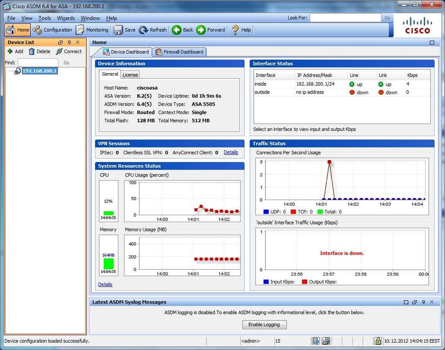Select device 192.168.200.1 in tree
This screenshot has height=350, width=445.
(40, 71)
